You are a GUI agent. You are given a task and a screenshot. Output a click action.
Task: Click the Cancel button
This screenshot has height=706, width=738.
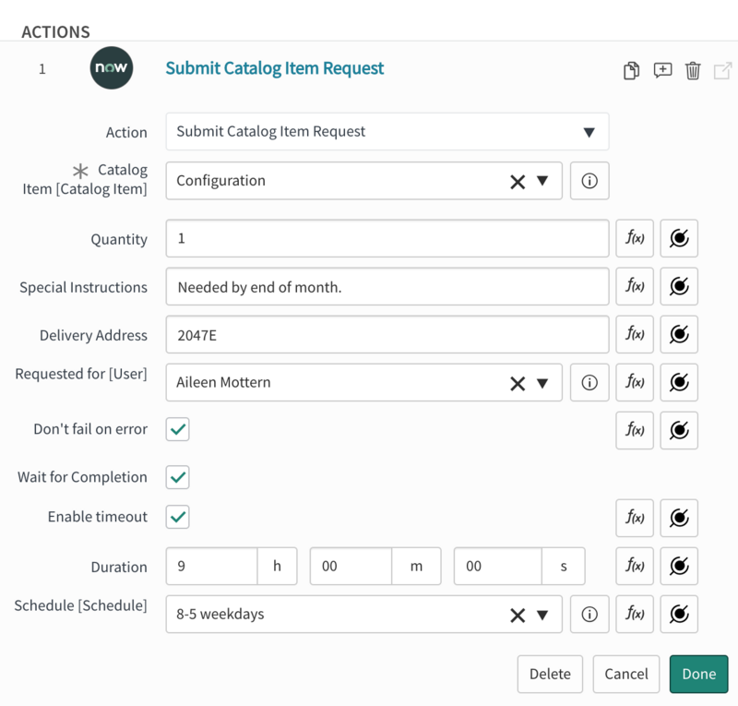click(626, 674)
